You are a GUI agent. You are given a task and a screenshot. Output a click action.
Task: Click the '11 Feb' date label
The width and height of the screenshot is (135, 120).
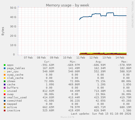point(81,58)
